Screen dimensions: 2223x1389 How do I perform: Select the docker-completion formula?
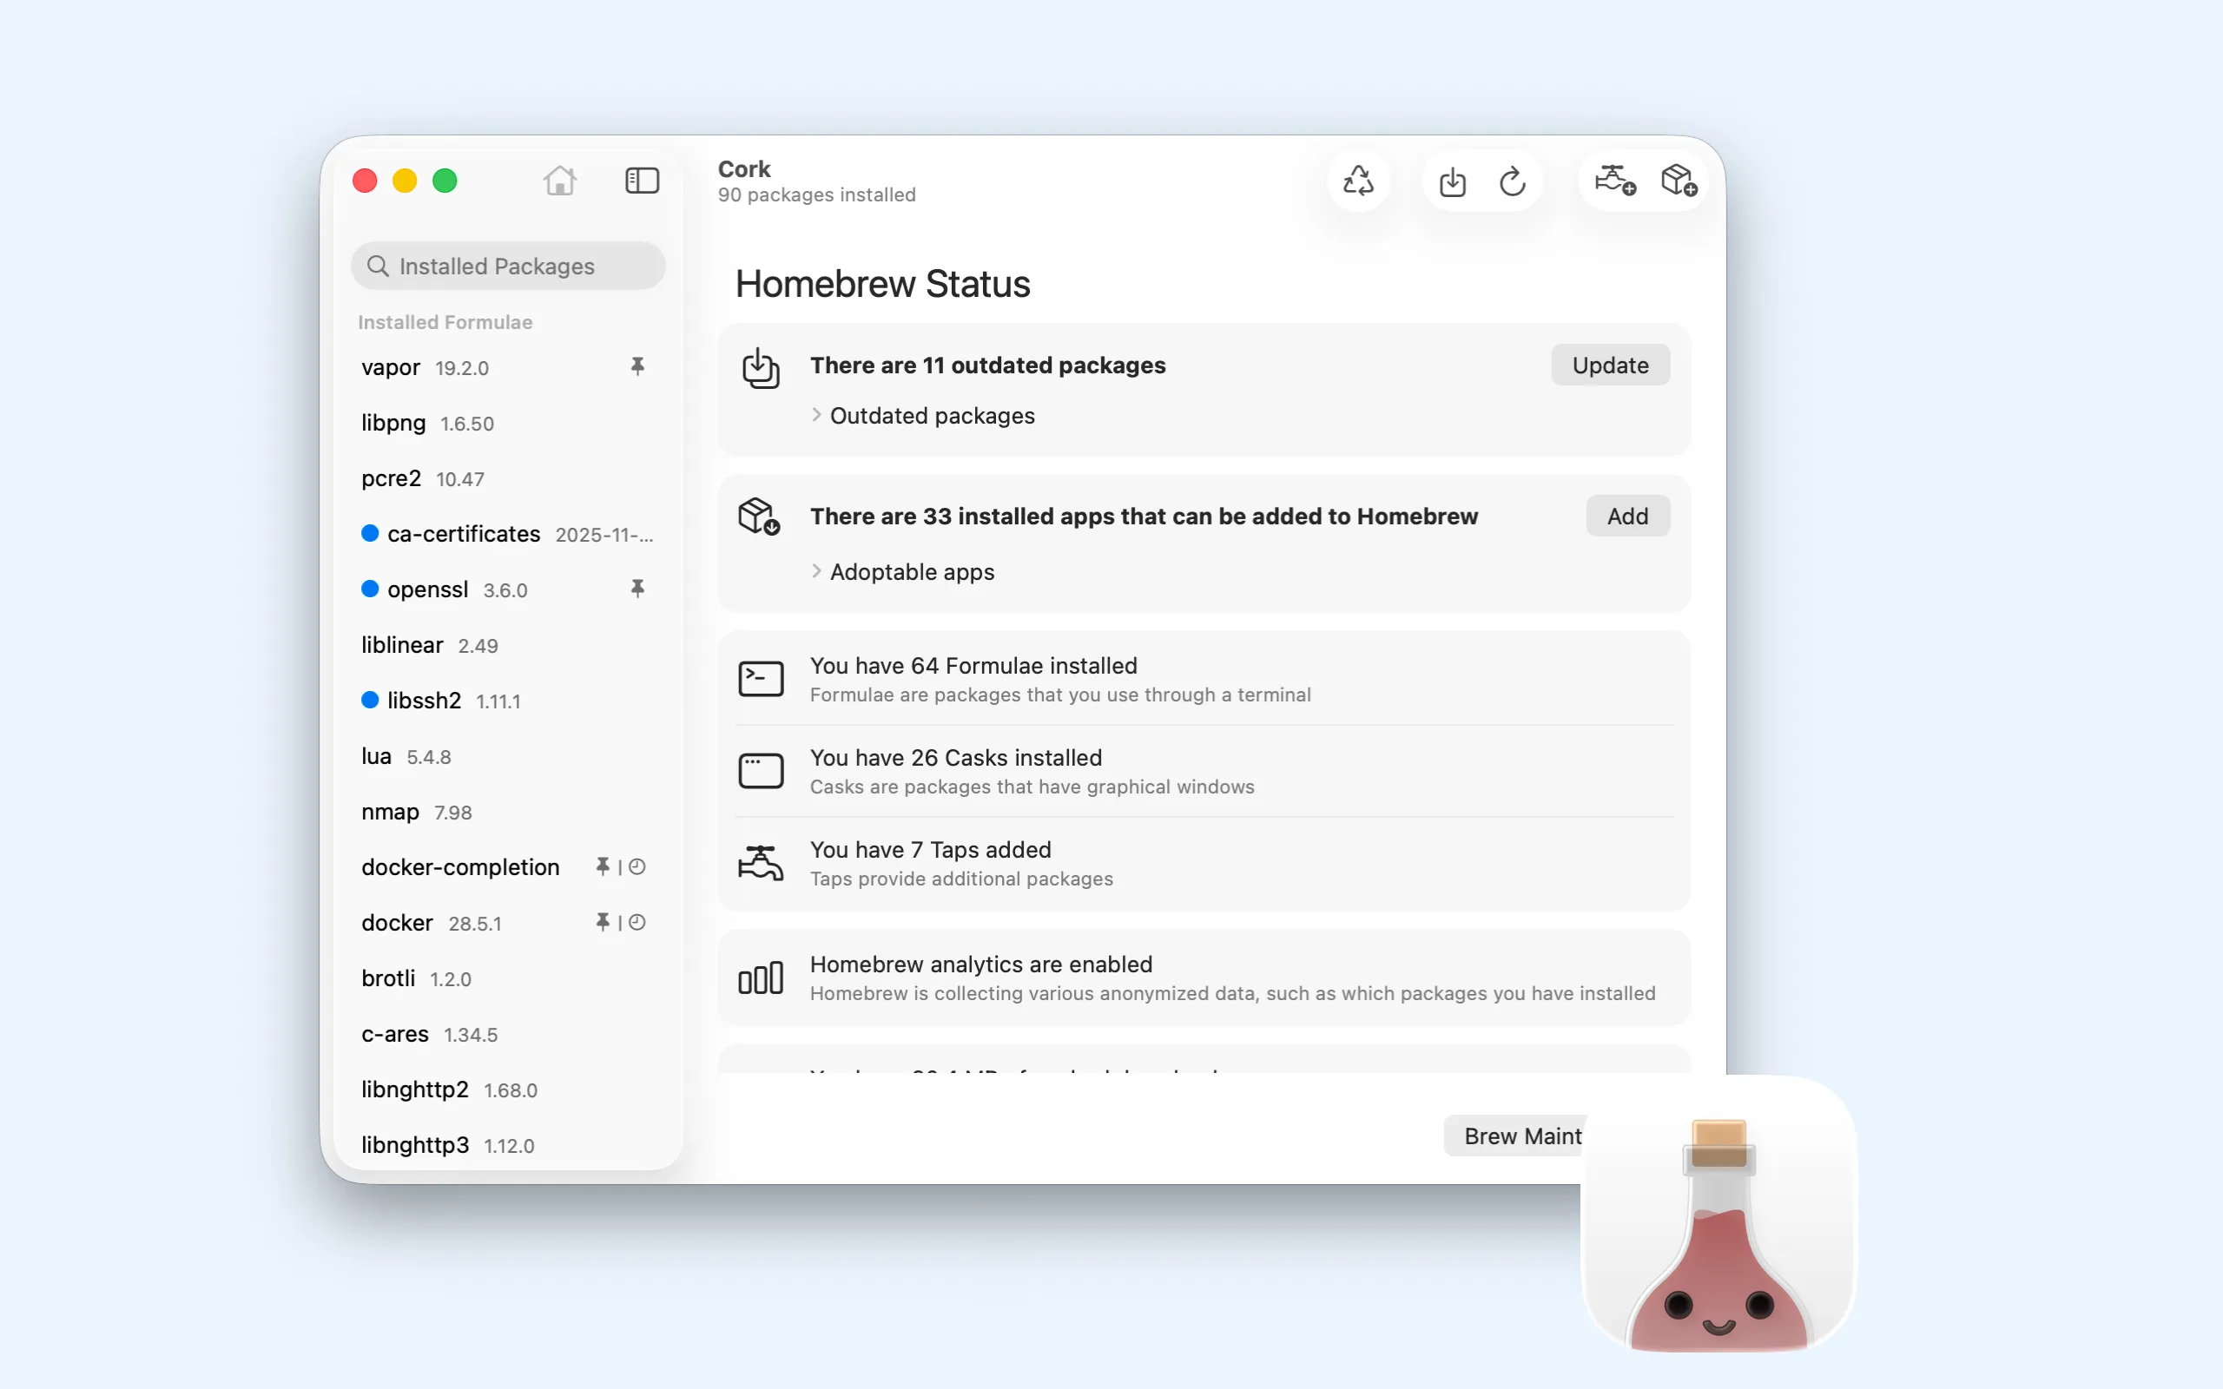pos(508,866)
